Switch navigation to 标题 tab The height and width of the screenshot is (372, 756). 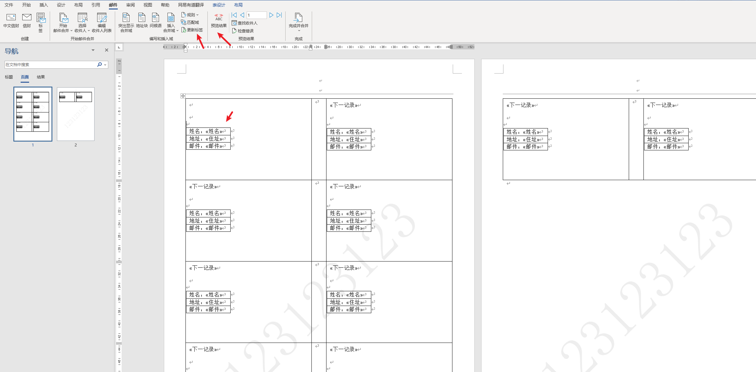coord(9,77)
